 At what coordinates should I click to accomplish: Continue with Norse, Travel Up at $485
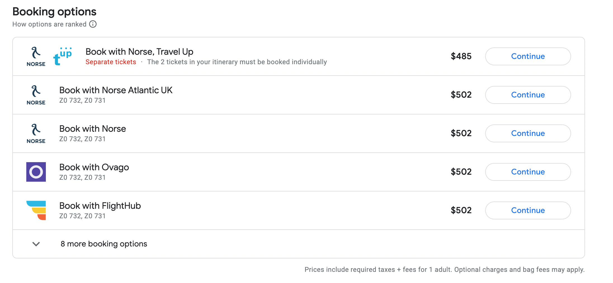[x=528, y=56]
